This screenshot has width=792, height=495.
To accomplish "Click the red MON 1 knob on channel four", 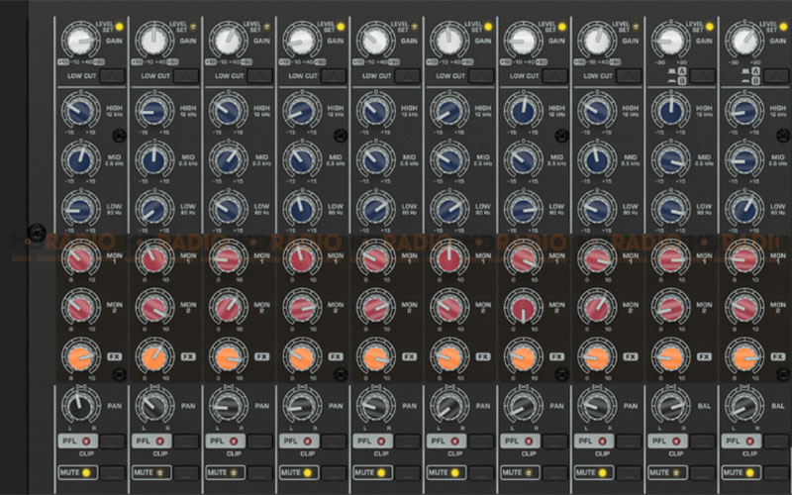I will [300, 259].
